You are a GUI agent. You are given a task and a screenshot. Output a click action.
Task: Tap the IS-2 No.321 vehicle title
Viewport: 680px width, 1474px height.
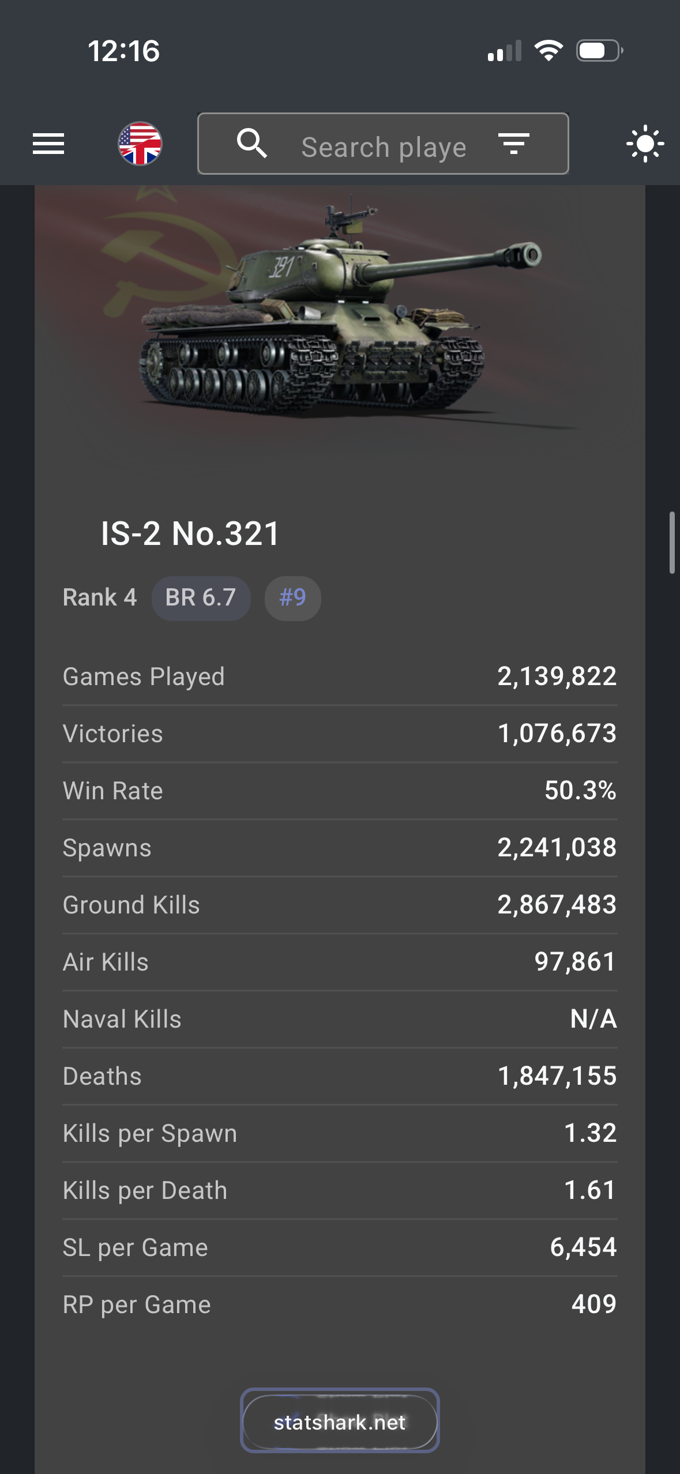(190, 533)
